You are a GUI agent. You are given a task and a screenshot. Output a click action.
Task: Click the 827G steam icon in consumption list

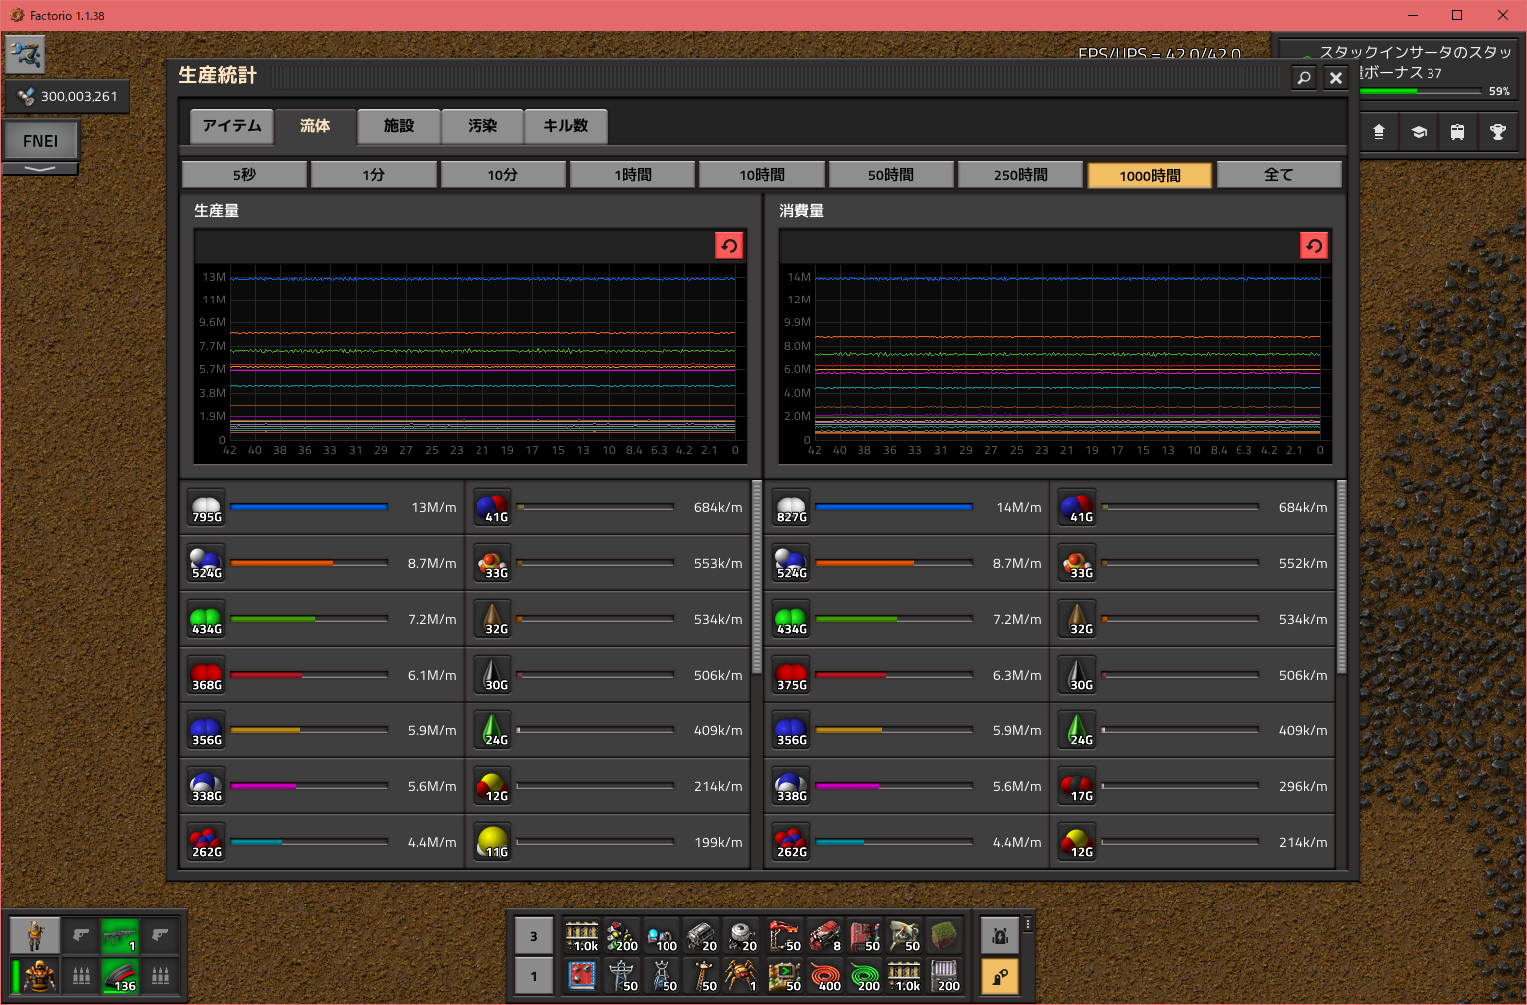792,507
